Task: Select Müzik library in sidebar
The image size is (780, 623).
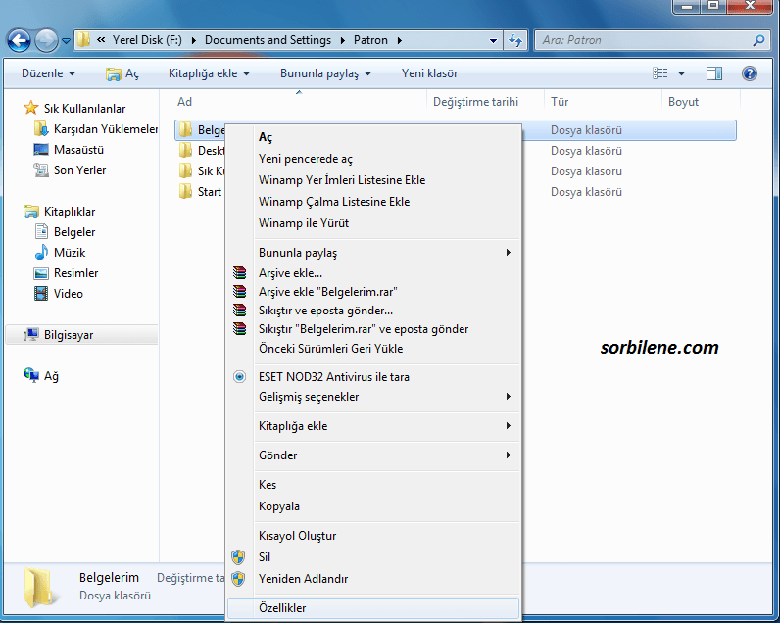Action: pyautogui.click(x=69, y=253)
